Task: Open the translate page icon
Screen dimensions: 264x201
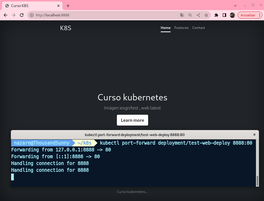Action: click(182, 15)
